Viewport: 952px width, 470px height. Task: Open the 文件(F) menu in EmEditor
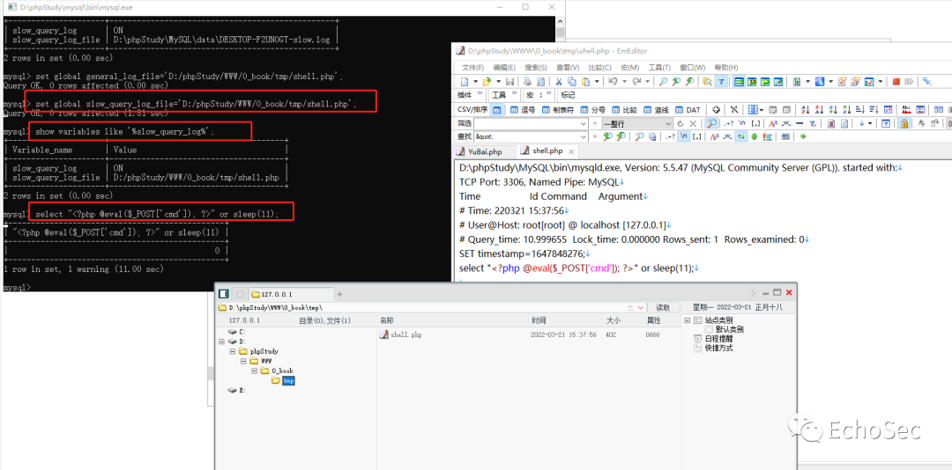pos(473,67)
